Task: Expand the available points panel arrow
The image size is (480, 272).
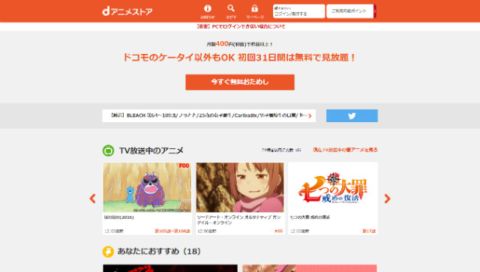Action: 375,11
